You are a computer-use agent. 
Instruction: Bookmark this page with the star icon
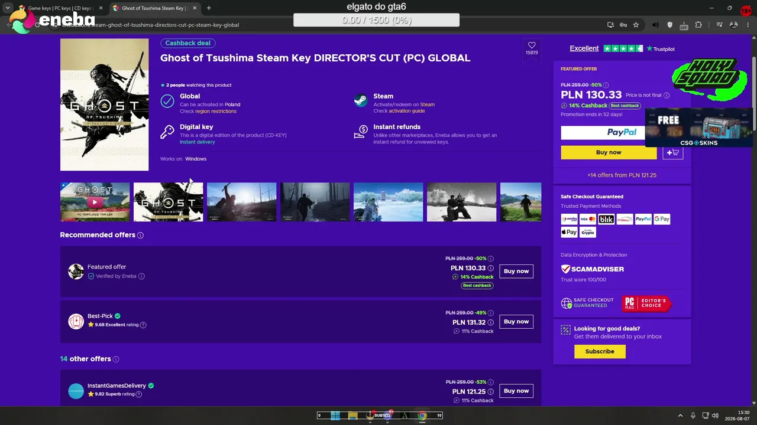pos(636,25)
